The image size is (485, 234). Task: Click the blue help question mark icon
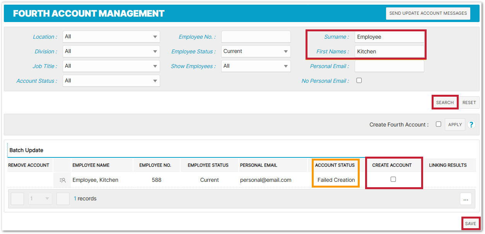coord(471,125)
